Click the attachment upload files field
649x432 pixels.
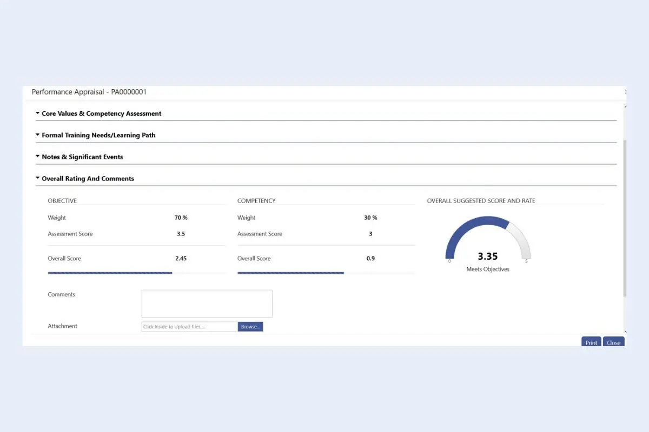(189, 327)
